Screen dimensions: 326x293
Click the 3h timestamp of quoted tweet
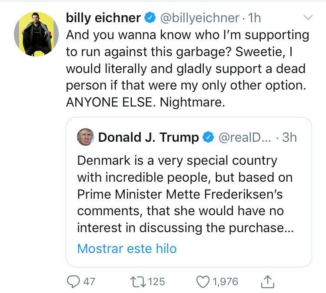pyautogui.click(x=289, y=137)
